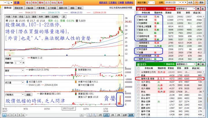Check the 元大-敦化 seller checkbox
This screenshot has width=208, height=118.
(x=138, y=82)
